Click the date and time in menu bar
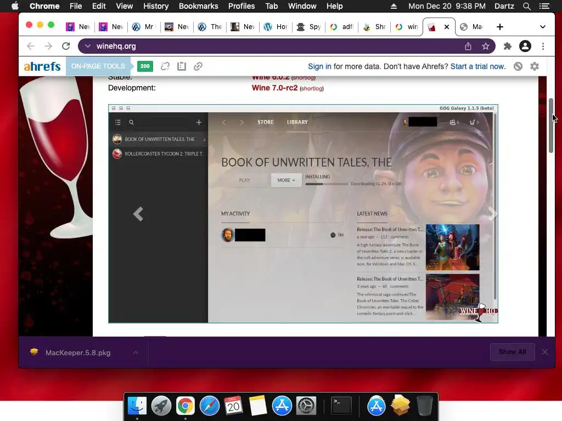 [x=447, y=6]
